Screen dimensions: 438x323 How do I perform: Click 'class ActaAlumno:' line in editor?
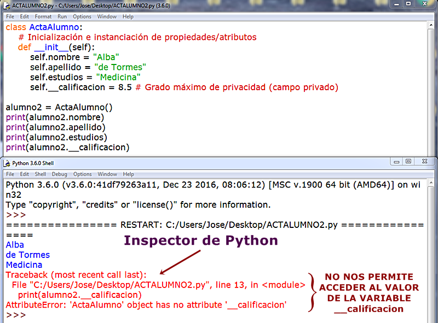[44, 27]
